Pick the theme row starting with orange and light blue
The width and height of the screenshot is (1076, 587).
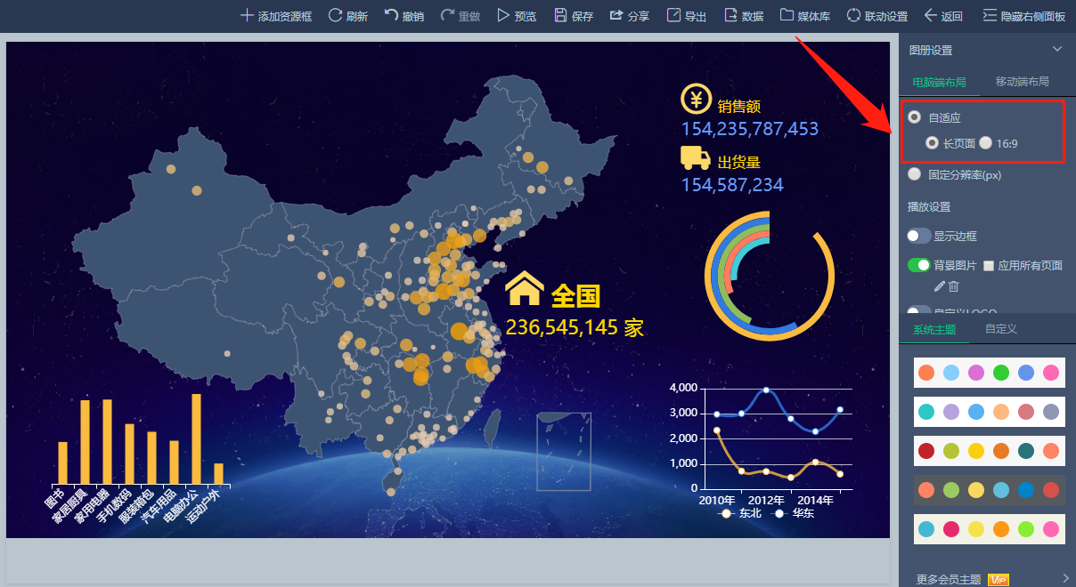click(x=990, y=373)
